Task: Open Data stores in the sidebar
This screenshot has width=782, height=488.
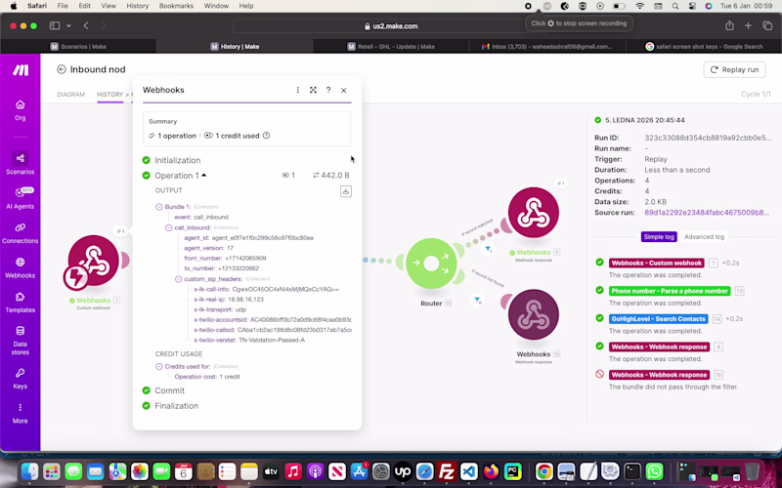Action: [x=20, y=340]
